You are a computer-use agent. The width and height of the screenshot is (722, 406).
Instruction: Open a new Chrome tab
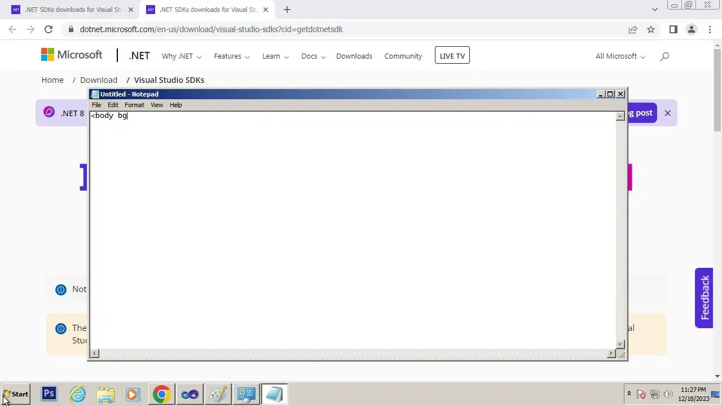pos(287,10)
